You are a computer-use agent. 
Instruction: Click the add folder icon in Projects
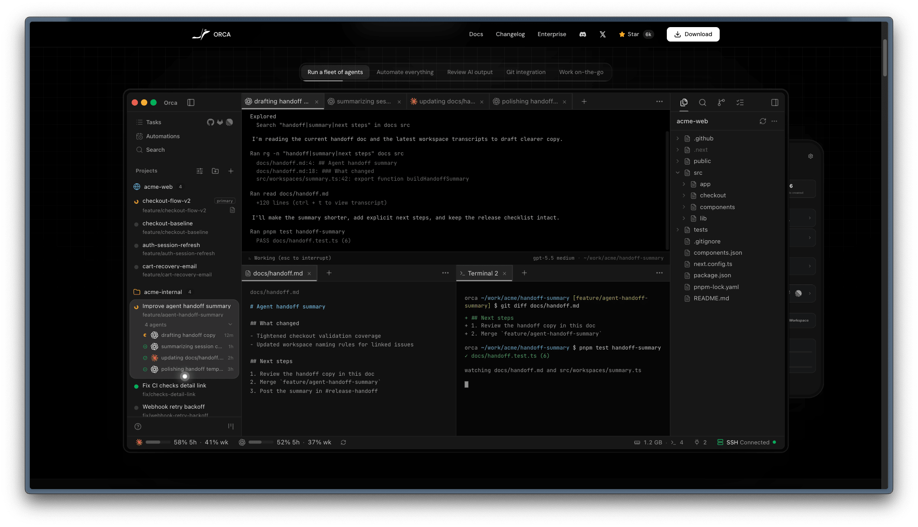215,171
